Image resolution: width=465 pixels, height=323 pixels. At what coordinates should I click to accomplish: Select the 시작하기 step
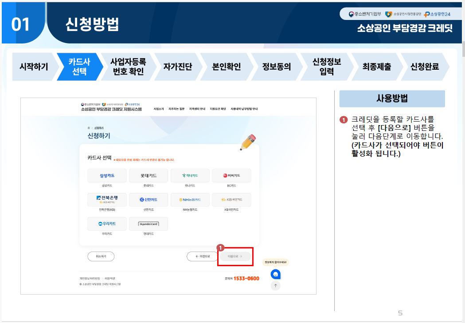34,67
